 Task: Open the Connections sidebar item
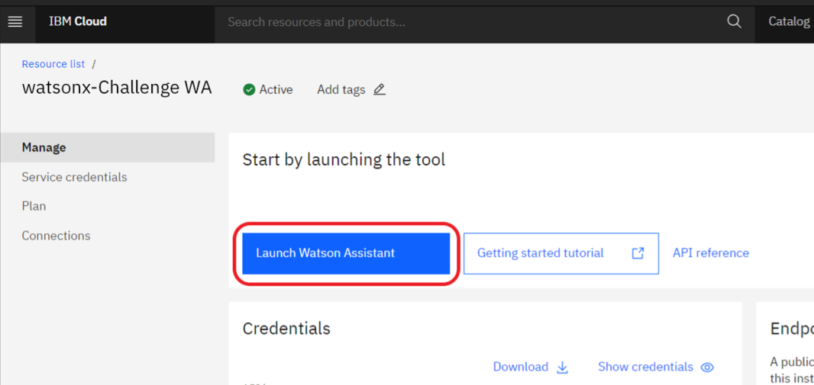point(56,236)
